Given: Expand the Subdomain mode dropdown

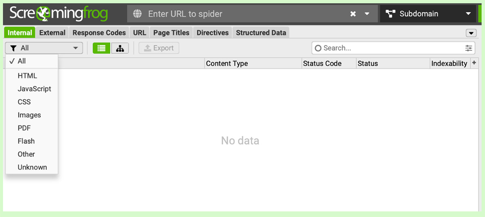Looking at the screenshot, I should (x=468, y=14).
